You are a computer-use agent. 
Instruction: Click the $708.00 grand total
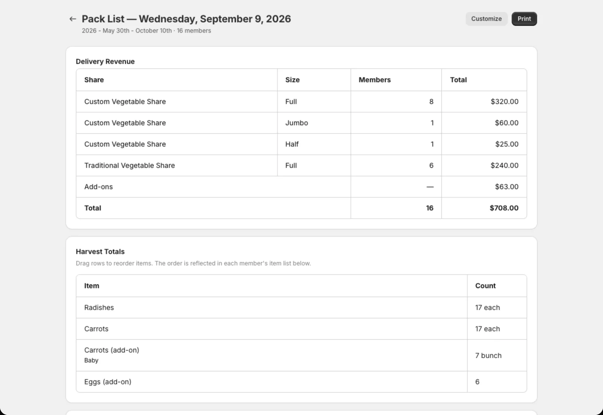(504, 208)
